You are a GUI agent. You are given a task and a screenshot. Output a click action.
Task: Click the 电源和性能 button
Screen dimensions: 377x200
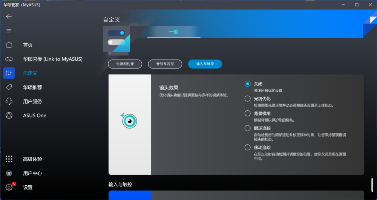pyautogui.click(x=125, y=64)
